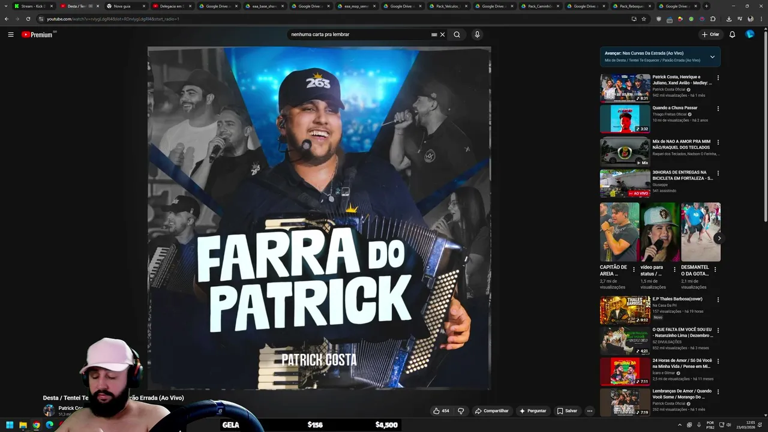Open the 30HORAS DE ENTREGAS live thumbnail
The height and width of the screenshot is (432, 768).
point(625,184)
